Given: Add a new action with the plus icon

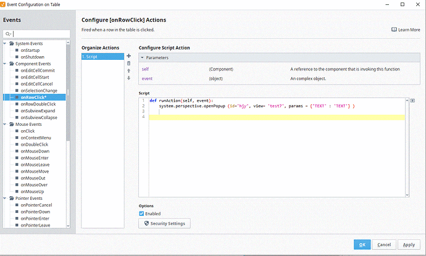Looking at the screenshot, I should coord(129,56).
